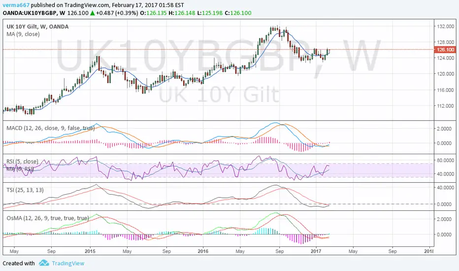459x271 pixels.
Task: Click the 2016 label on the time axis
Action: pos(203,251)
